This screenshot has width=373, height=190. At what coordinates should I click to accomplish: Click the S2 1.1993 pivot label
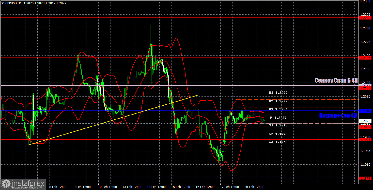(278, 134)
